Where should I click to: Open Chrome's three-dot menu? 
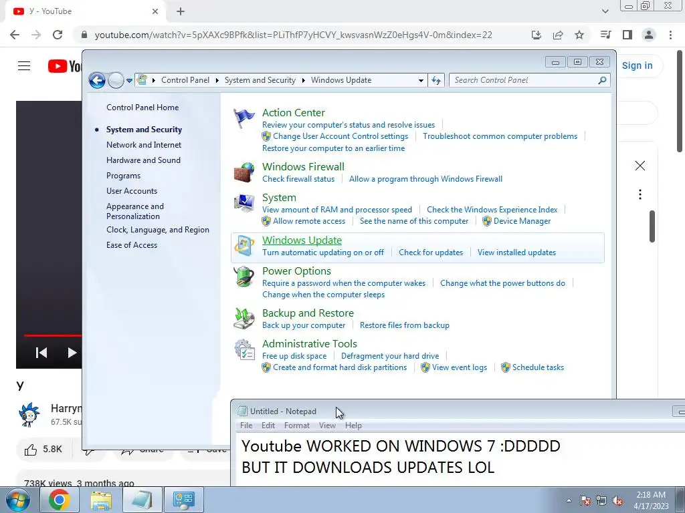point(670,35)
